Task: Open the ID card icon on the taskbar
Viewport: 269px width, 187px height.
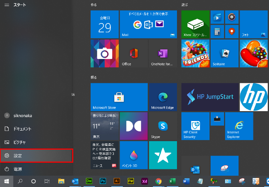Action: click(228, 181)
